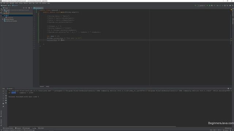Open the Terminal tool window tab
The height and width of the screenshot is (131, 234).
(x=18, y=128)
